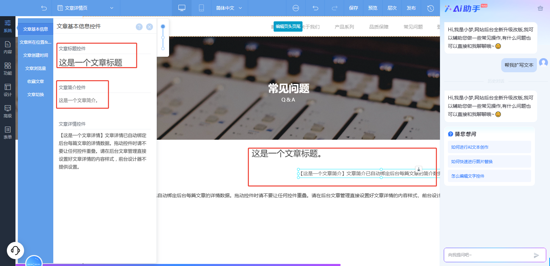Open the 内容 sidebar section
The height and width of the screenshot is (266, 550).
(8, 47)
